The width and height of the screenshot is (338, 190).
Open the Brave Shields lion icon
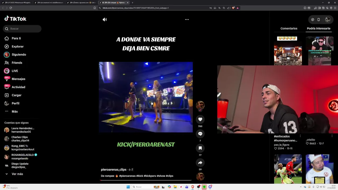click(x=233, y=8)
